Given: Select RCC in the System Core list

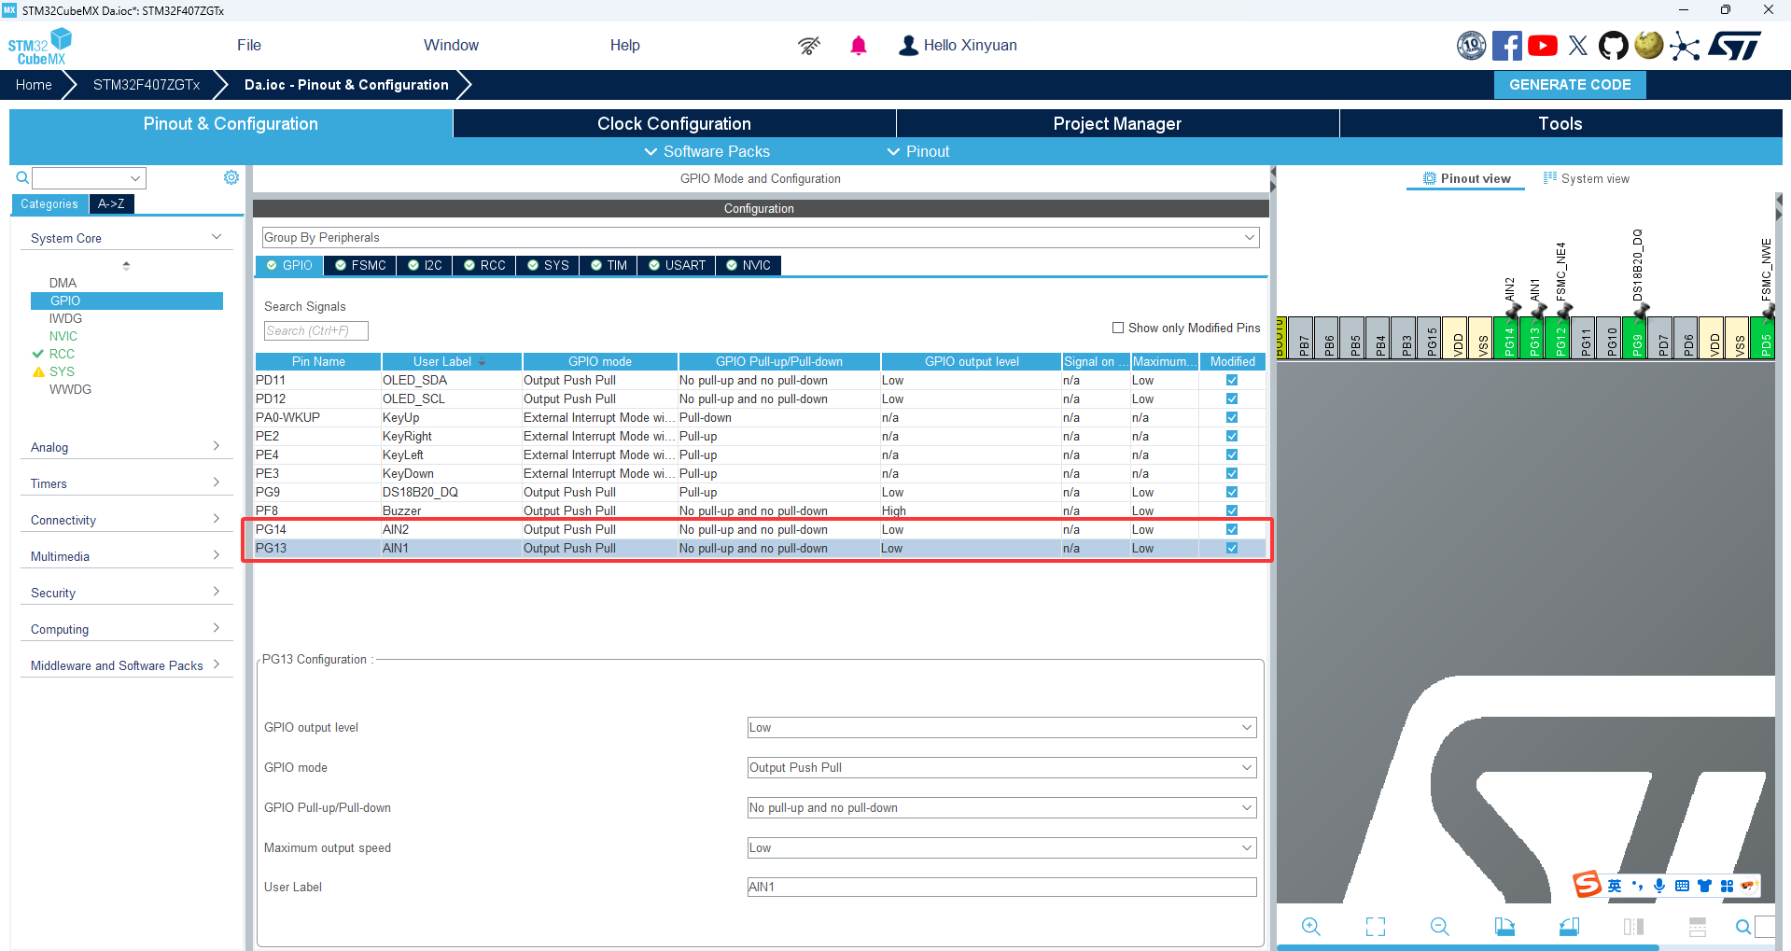Looking at the screenshot, I should pos(62,354).
